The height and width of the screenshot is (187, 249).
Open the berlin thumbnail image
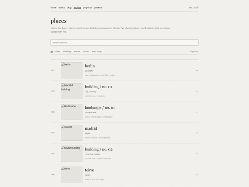[71, 70]
